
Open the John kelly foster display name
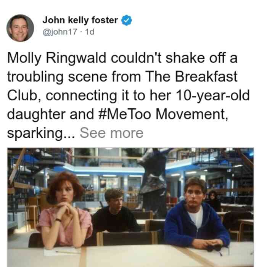point(80,20)
